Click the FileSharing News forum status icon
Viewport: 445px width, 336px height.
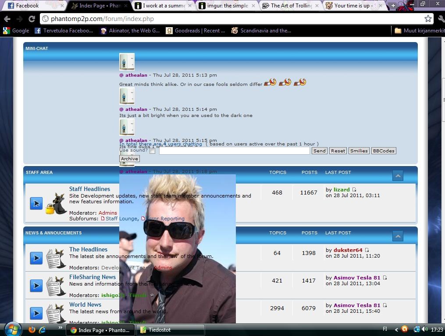pos(36,286)
